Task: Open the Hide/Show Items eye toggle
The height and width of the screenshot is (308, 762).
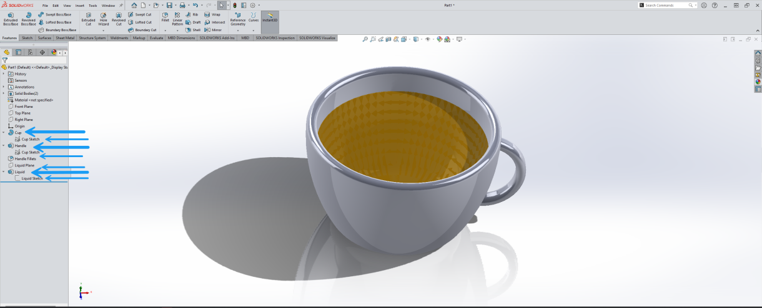Action: [x=428, y=39]
